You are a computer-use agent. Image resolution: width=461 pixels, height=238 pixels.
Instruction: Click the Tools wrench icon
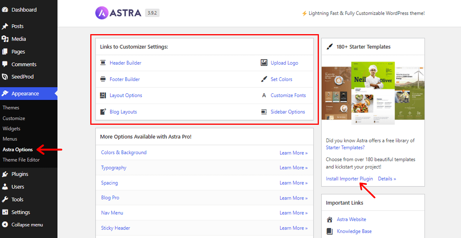point(5,199)
